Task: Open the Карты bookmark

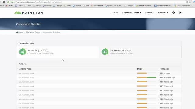Action: [x=28, y=5]
